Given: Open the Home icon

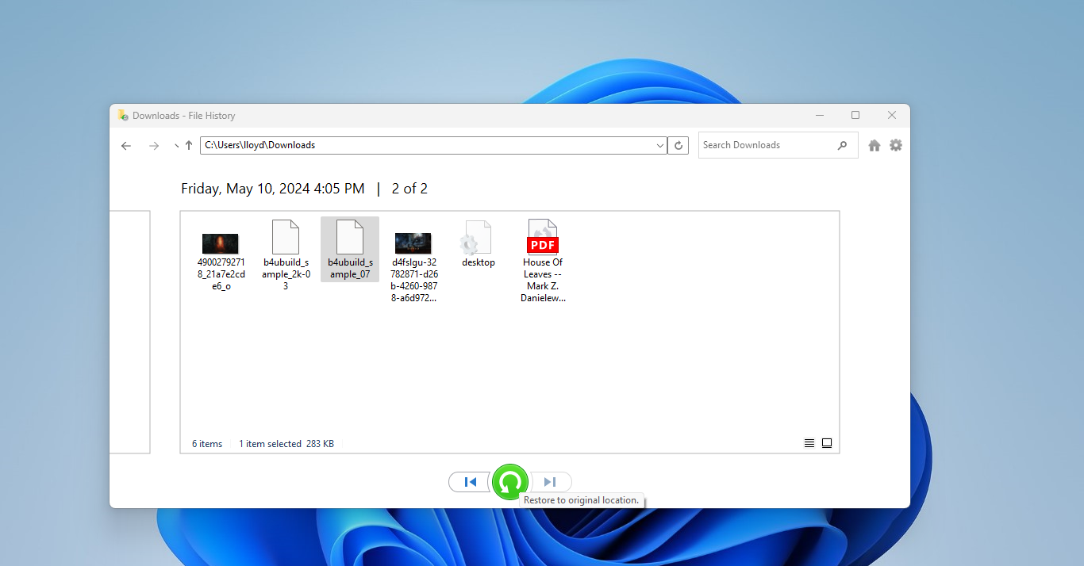Looking at the screenshot, I should (x=875, y=145).
